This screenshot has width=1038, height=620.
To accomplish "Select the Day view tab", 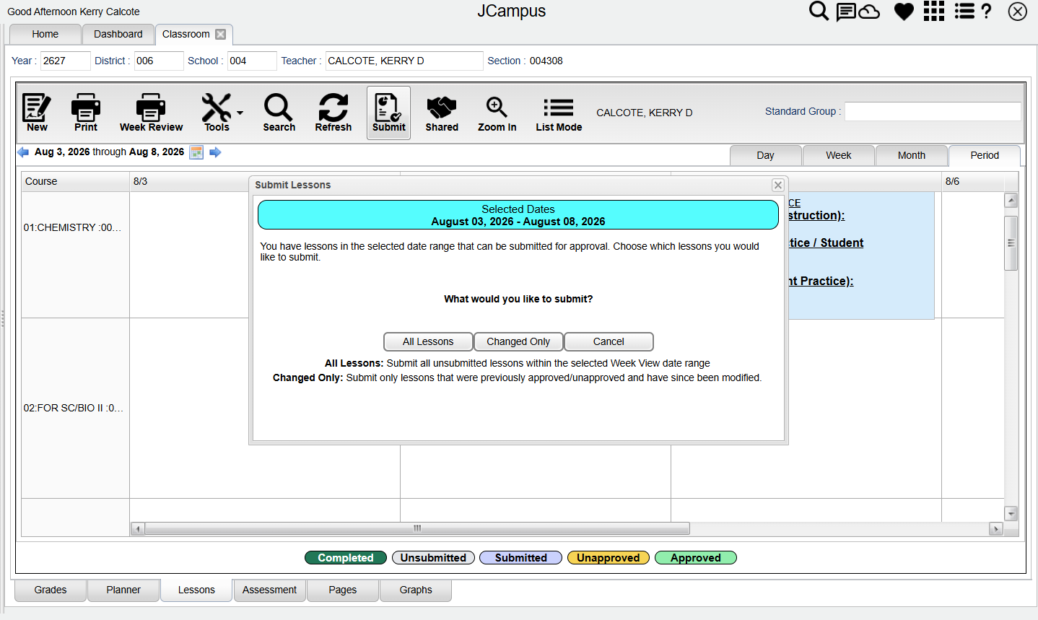I will [x=765, y=155].
